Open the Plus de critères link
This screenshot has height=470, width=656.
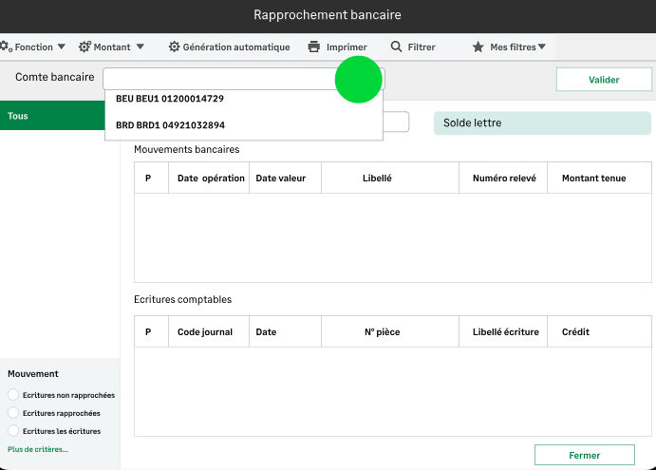38,449
